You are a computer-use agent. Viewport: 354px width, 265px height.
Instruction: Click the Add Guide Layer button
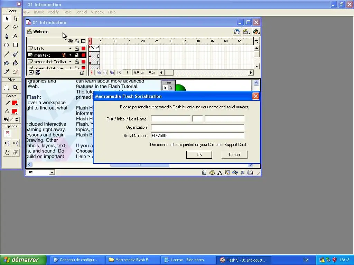pyautogui.click(x=38, y=72)
